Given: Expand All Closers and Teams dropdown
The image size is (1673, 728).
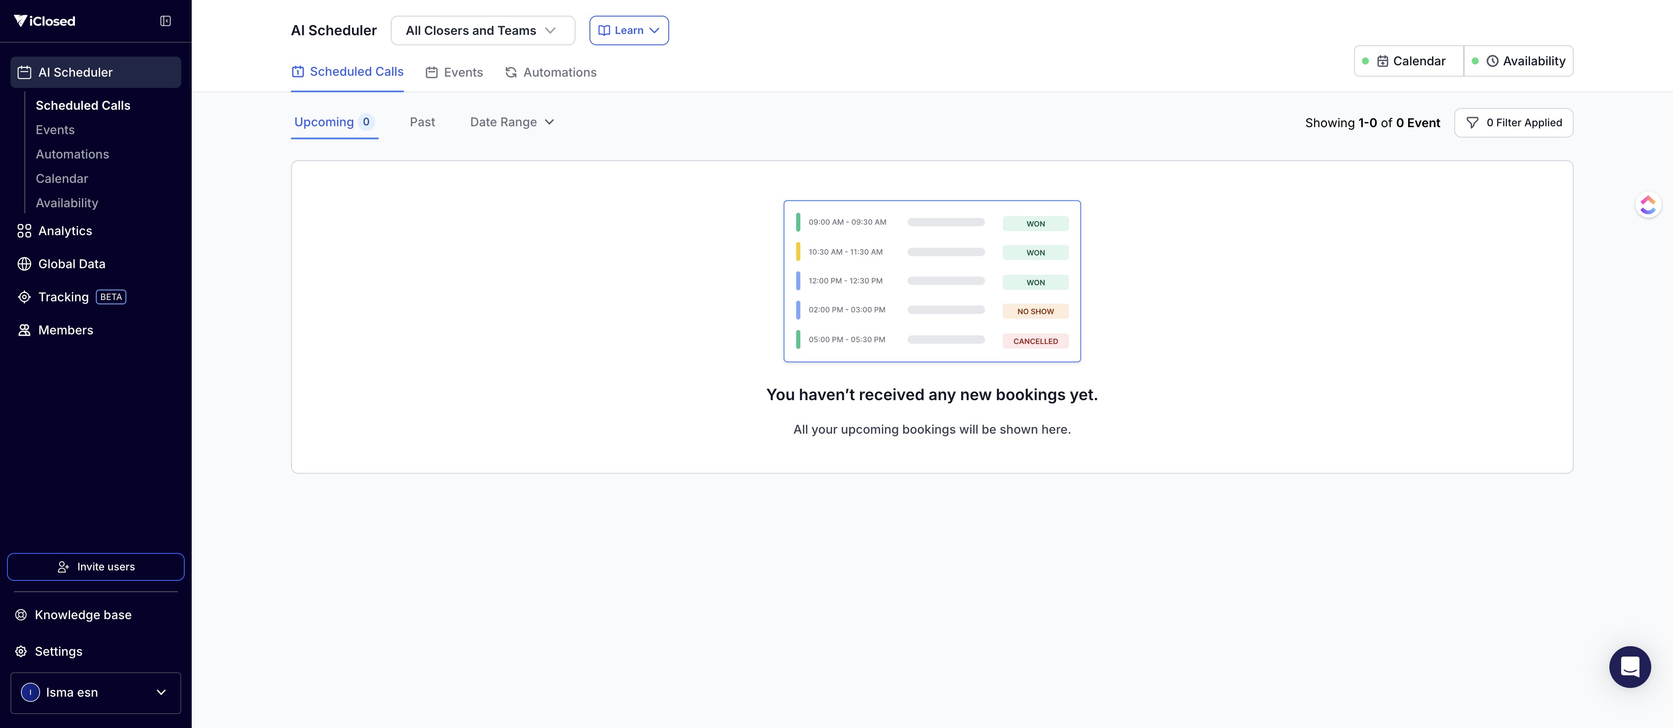Looking at the screenshot, I should (483, 30).
